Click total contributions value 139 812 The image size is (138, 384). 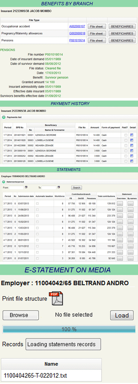tap(111, 203)
